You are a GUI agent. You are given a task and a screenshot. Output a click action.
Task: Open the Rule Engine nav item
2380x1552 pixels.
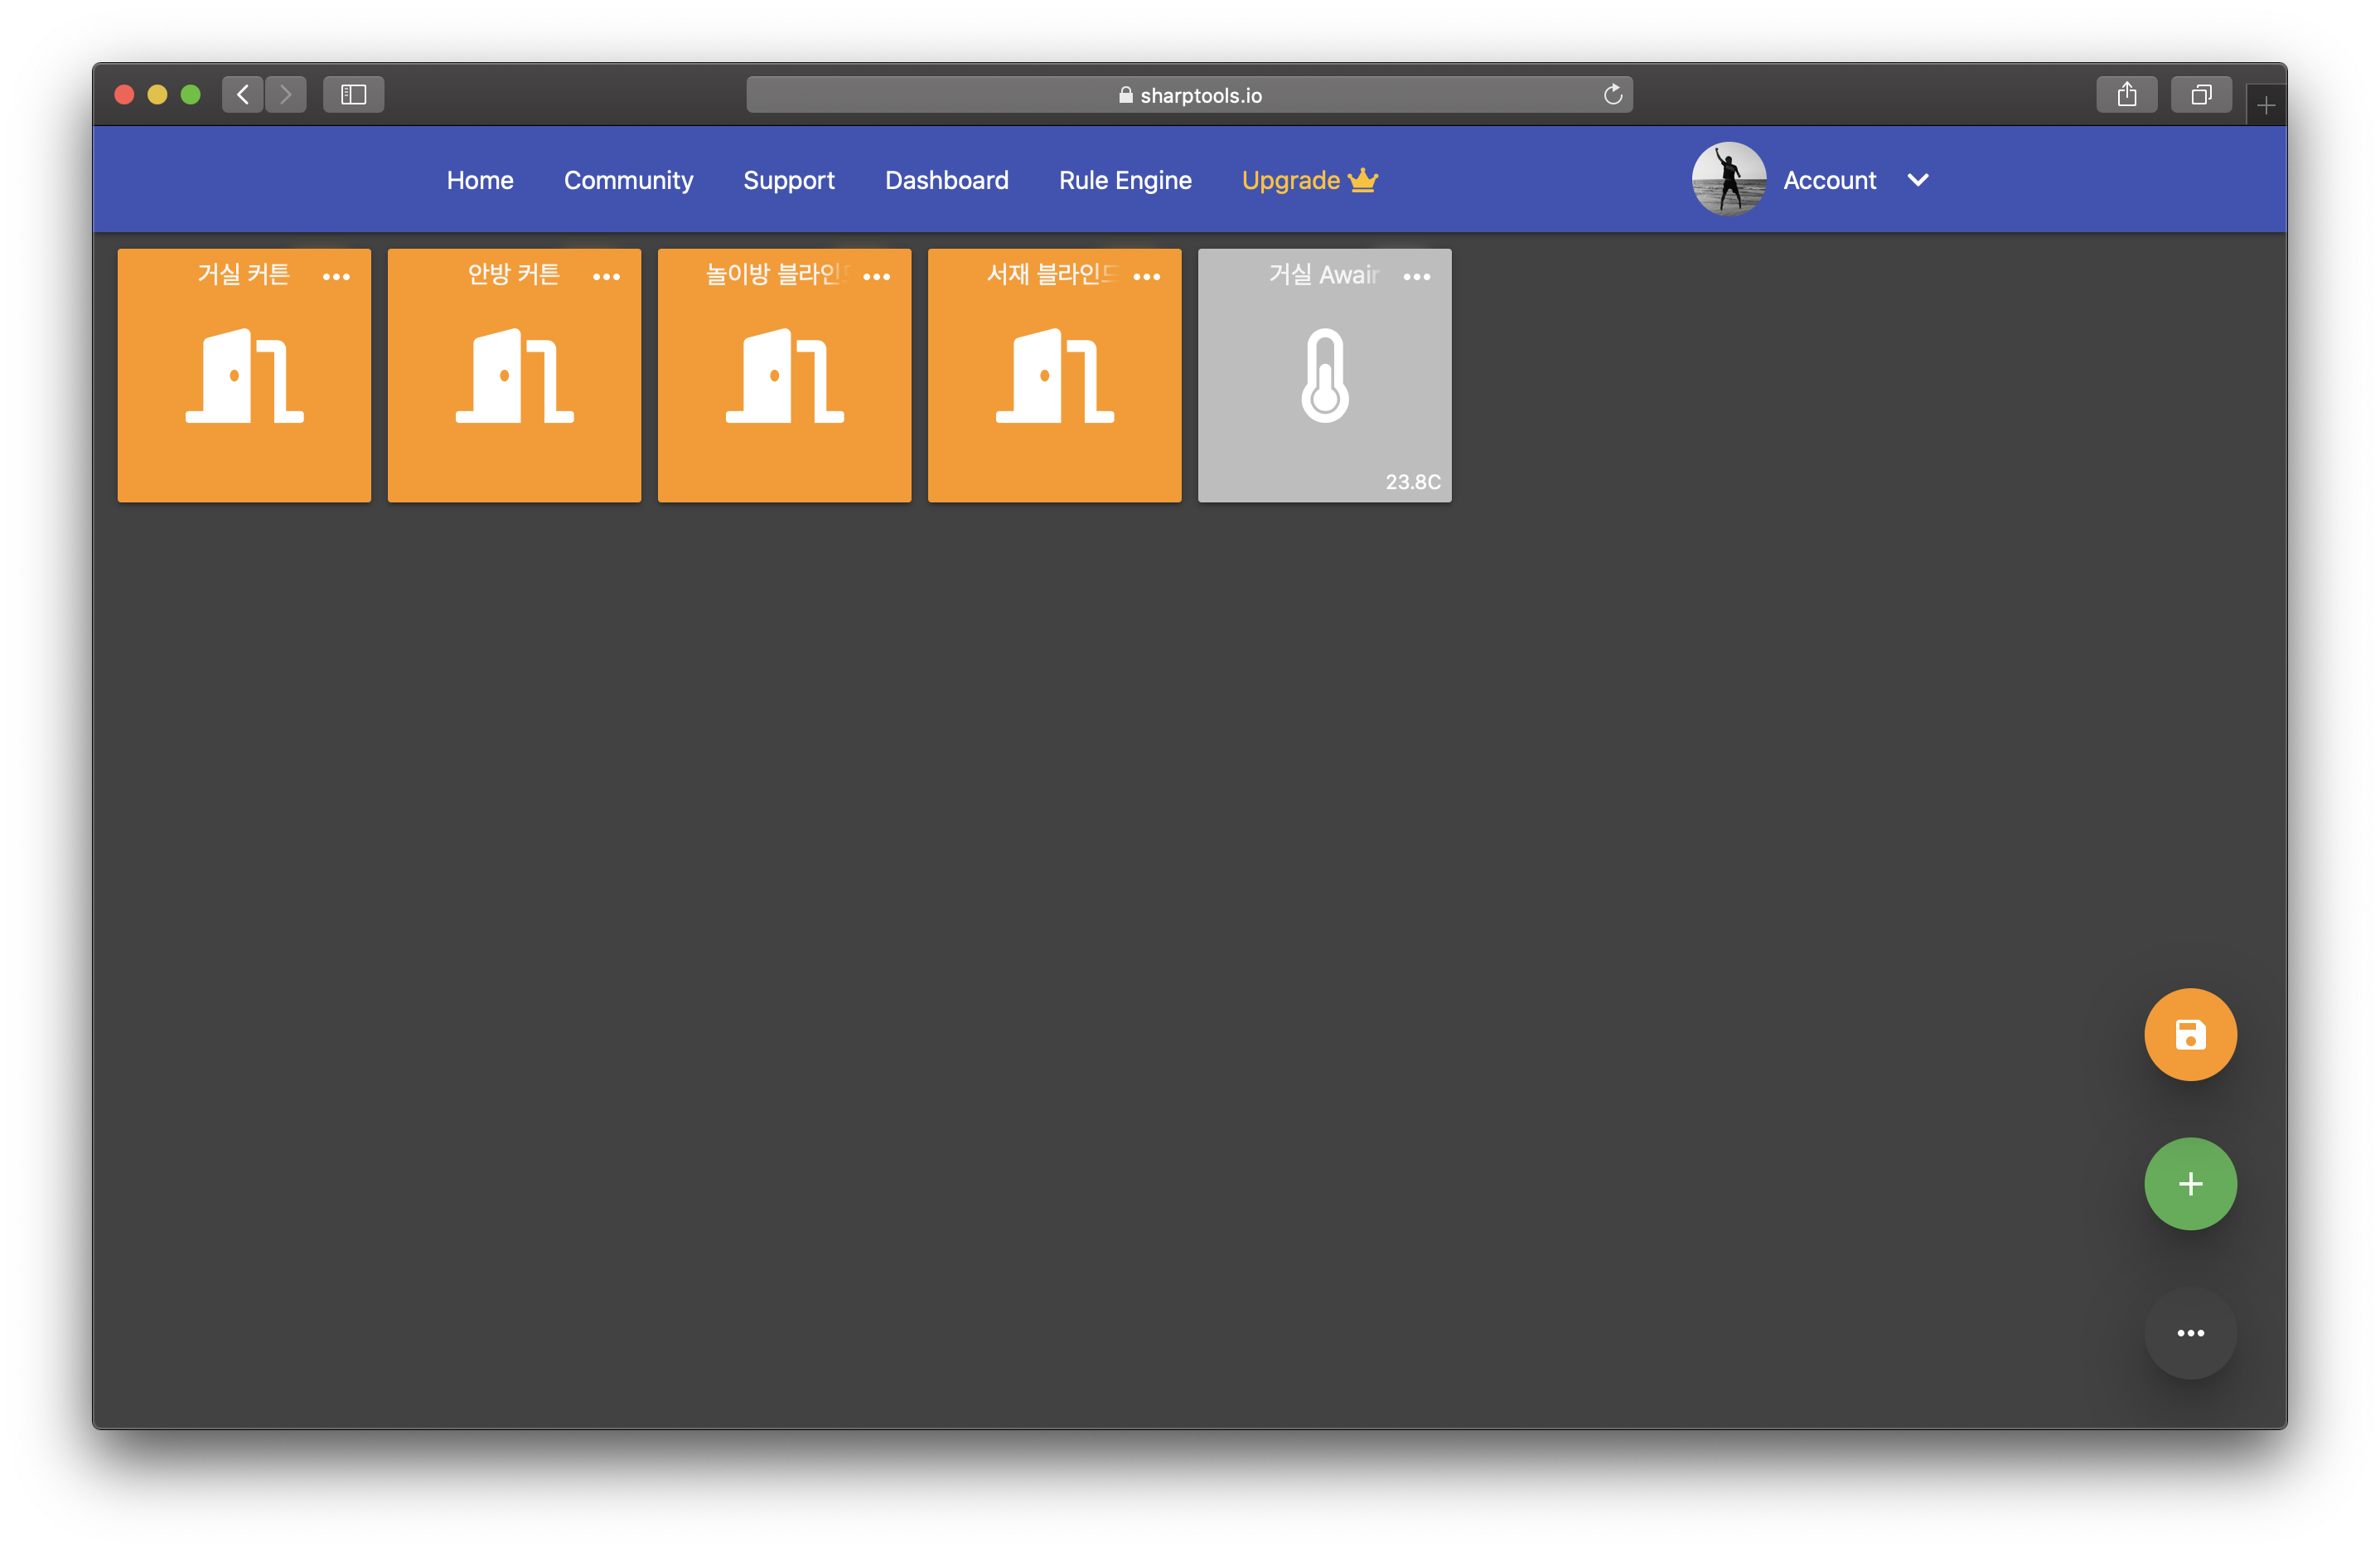1125,180
